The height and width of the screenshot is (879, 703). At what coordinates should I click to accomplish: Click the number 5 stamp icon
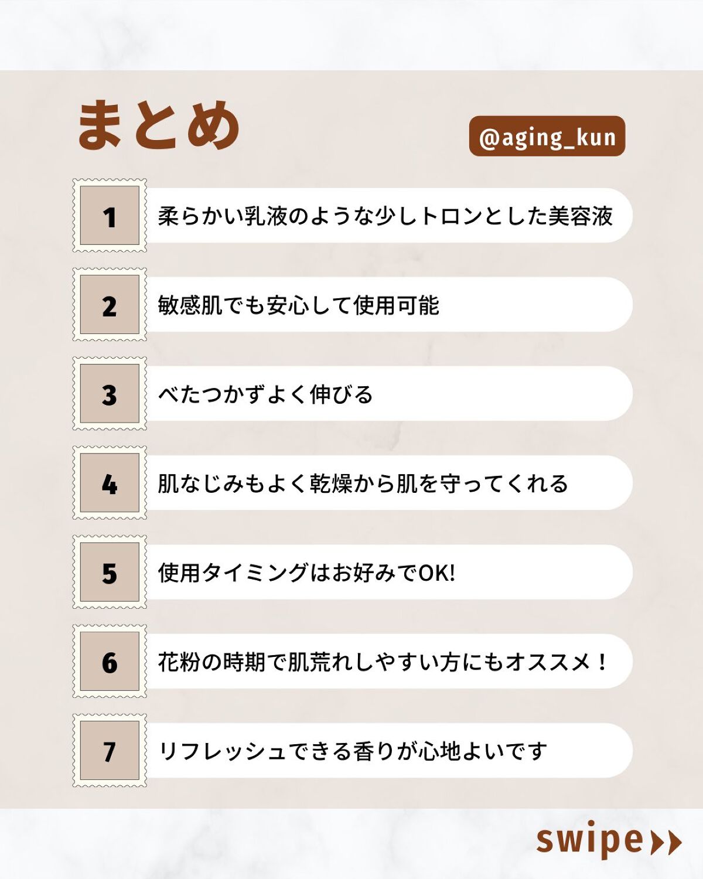(110, 572)
